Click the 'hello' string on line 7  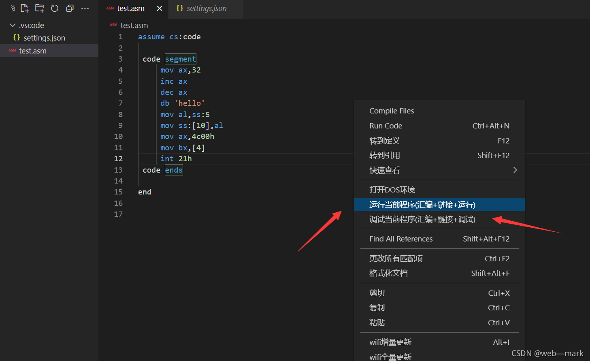[190, 103]
